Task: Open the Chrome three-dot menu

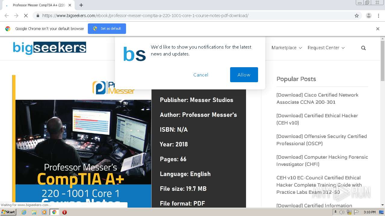Action: (378, 16)
